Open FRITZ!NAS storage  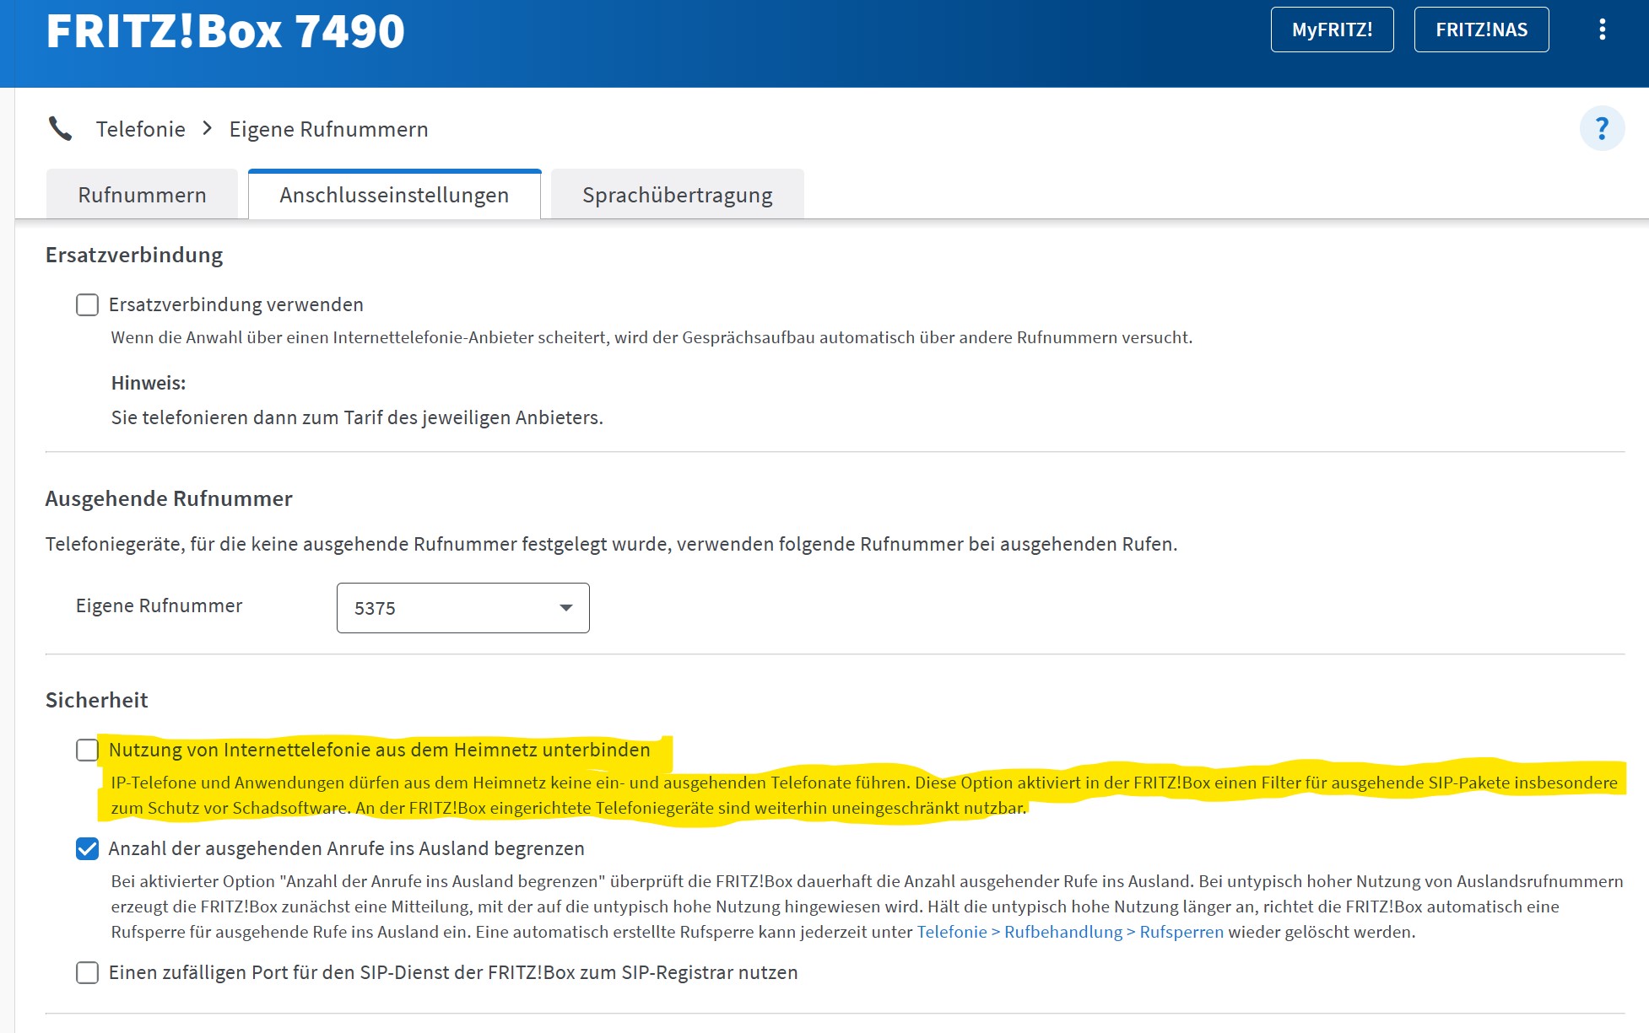pos(1481,30)
